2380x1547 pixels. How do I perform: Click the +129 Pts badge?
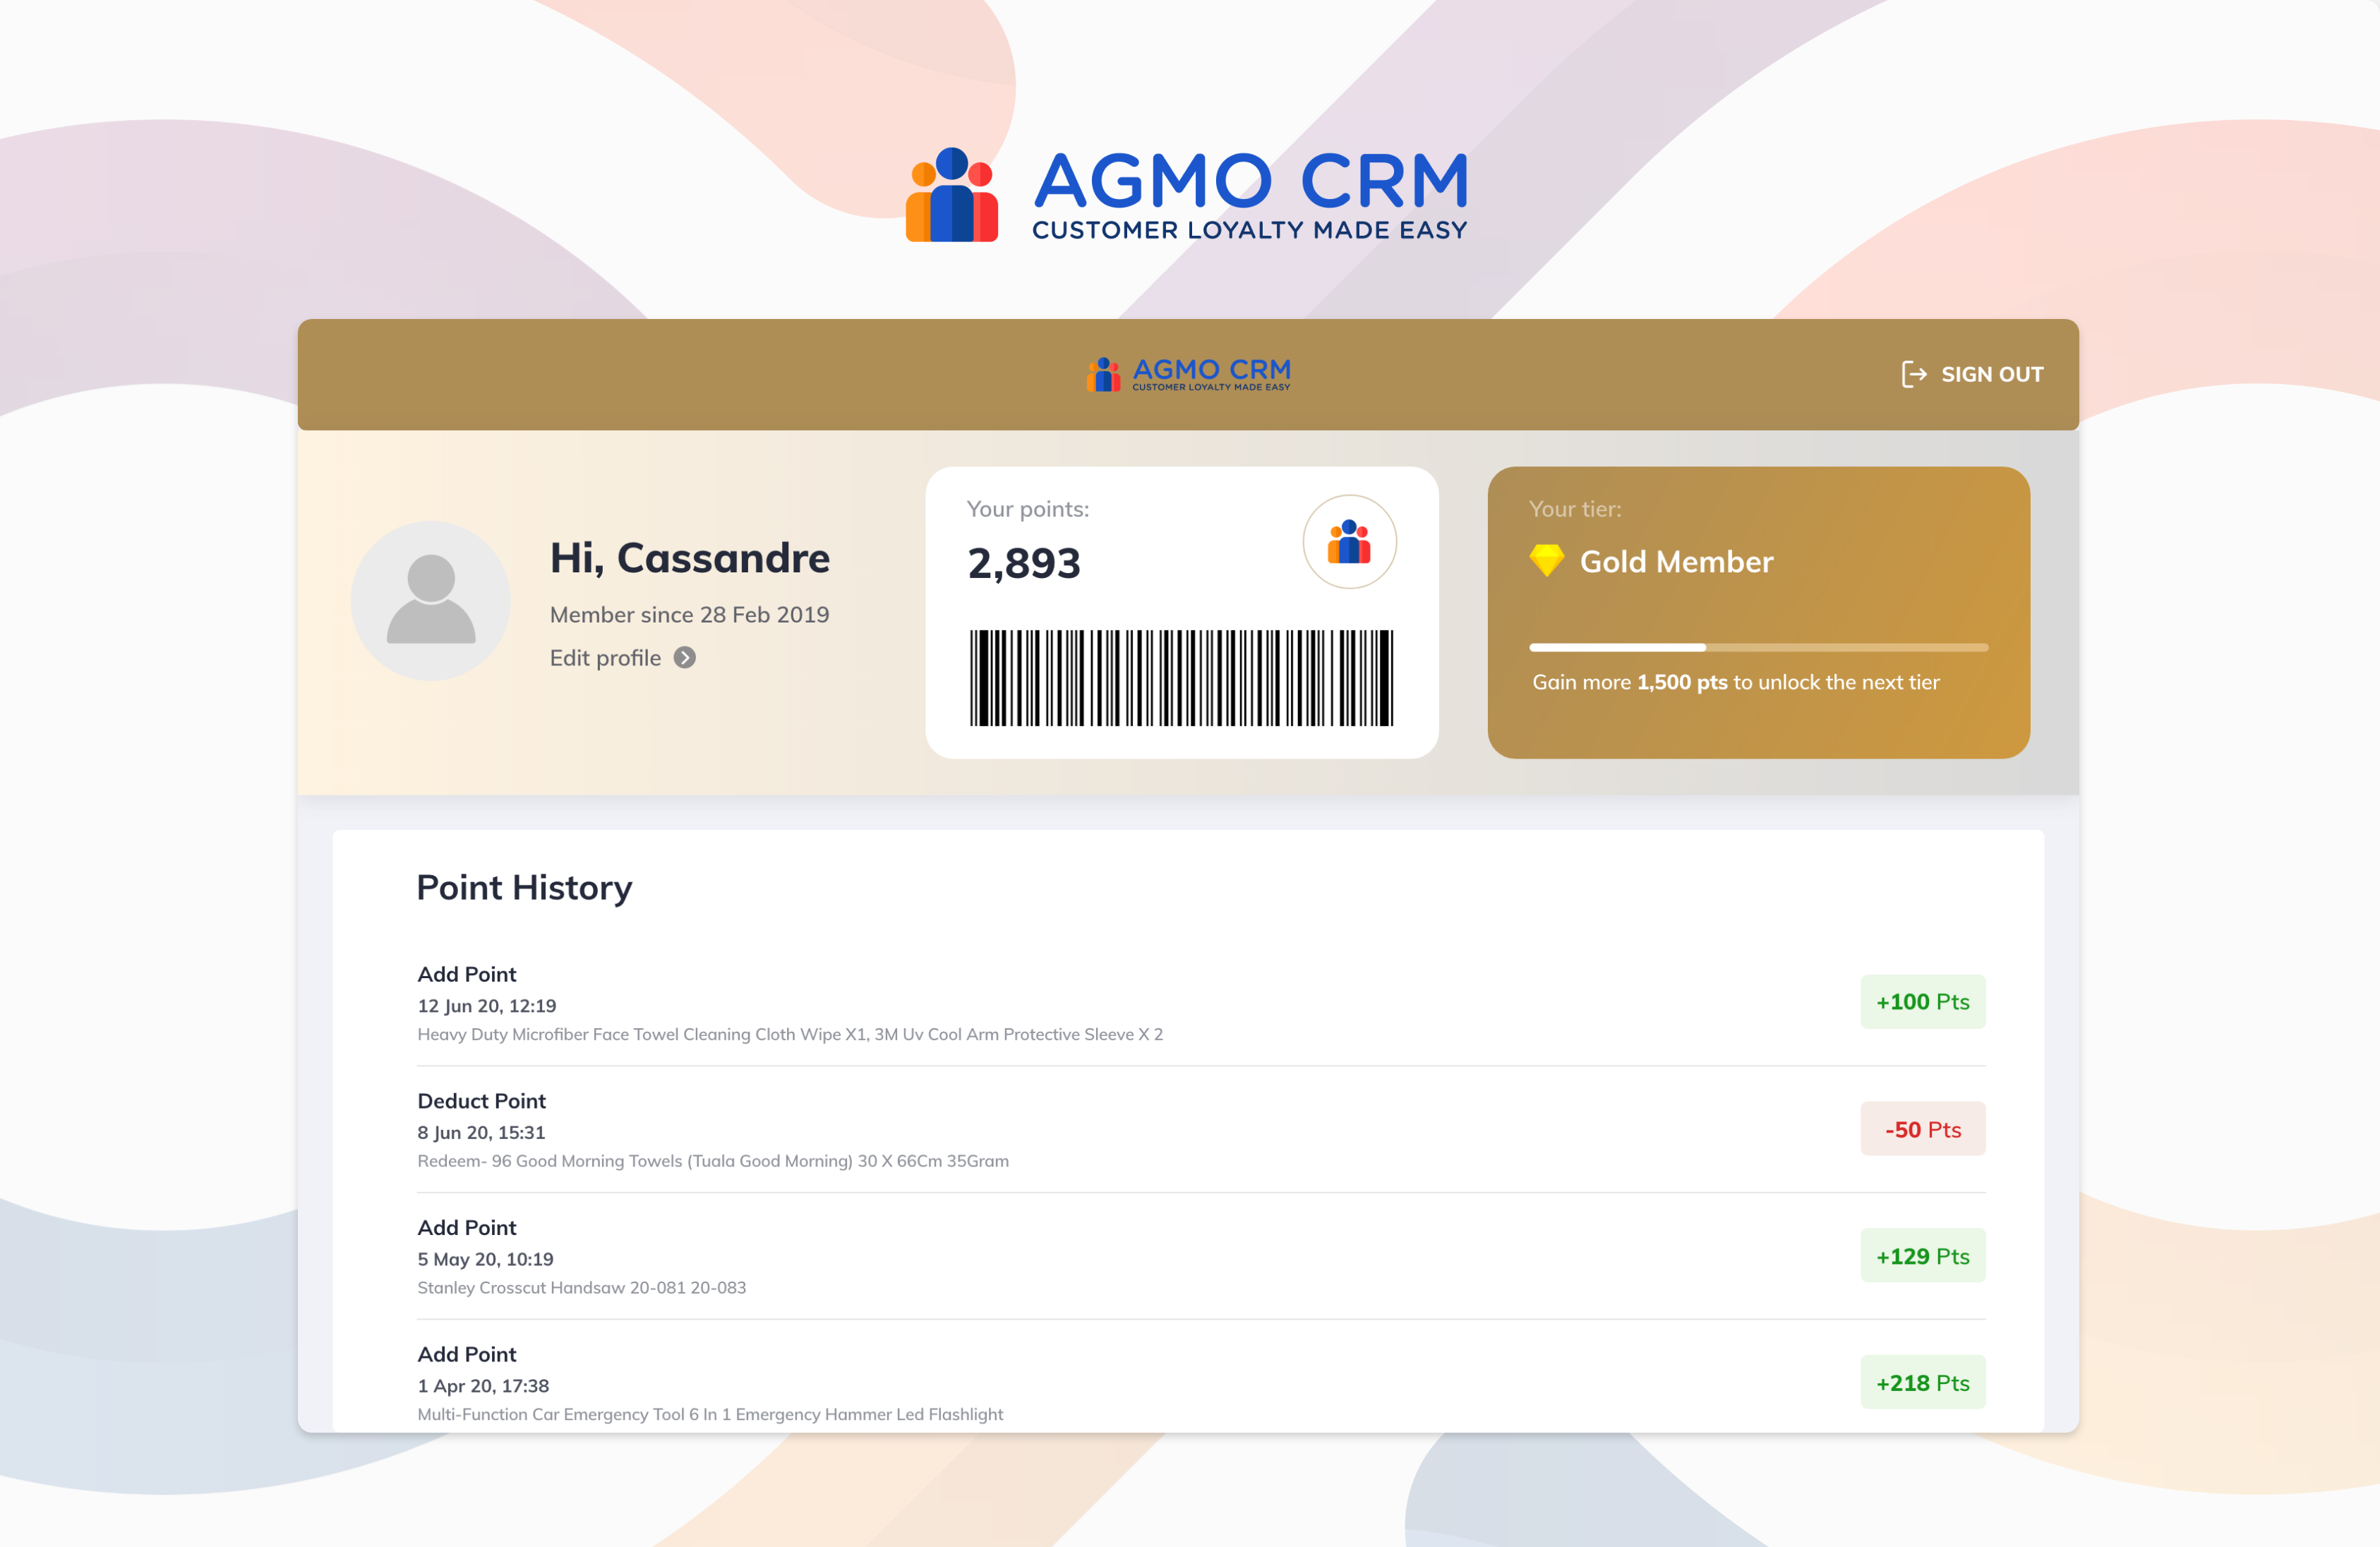pyautogui.click(x=1922, y=1255)
